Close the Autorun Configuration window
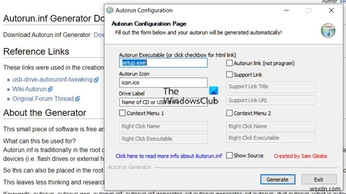The height and width of the screenshot is (194, 346). 331,10
